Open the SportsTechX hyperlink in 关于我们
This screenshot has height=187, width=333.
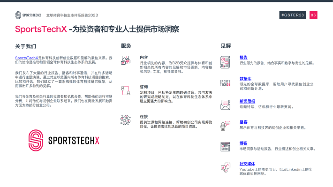pos(27,58)
